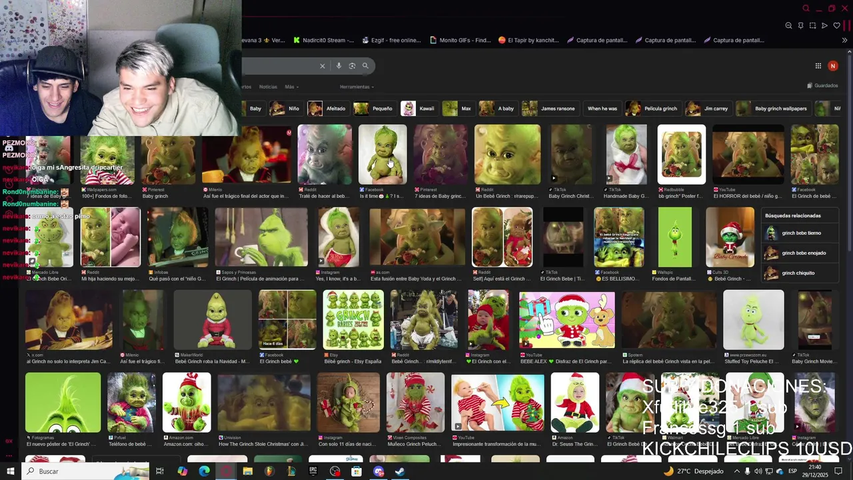The height and width of the screenshot is (480, 853).
Task: Open Microsoft Store from taskbar
Action: [357, 471]
